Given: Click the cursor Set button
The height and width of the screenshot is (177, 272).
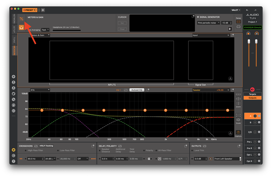Looking at the screenshot, I should click(x=122, y=23).
